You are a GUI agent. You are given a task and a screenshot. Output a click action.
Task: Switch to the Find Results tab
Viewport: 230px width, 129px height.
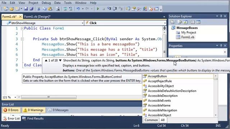pos(33,119)
